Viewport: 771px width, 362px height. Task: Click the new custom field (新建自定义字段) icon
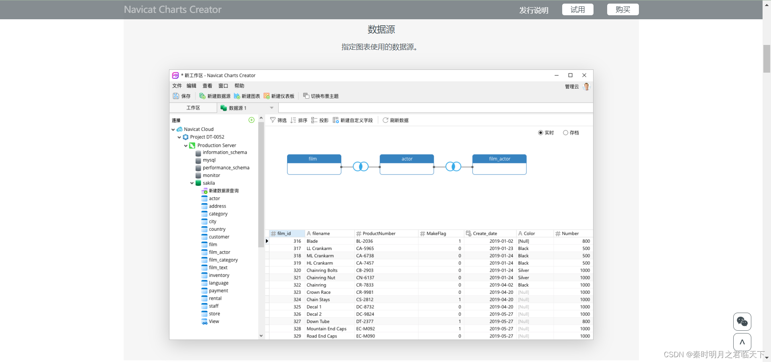tap(336, 120)
